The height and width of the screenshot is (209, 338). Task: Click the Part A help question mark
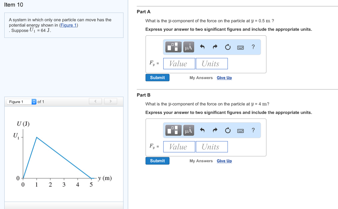coord(253,47)
